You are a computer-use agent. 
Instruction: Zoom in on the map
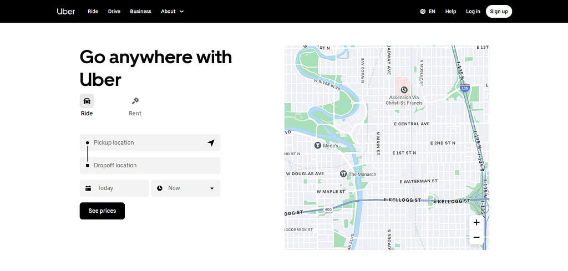(x=476, y=223)
